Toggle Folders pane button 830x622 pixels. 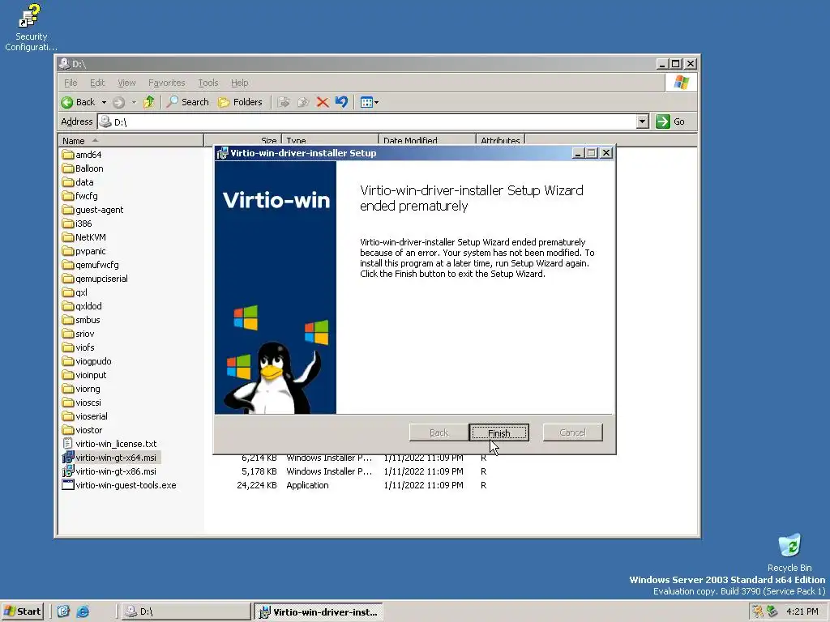(x=240, y=102)
